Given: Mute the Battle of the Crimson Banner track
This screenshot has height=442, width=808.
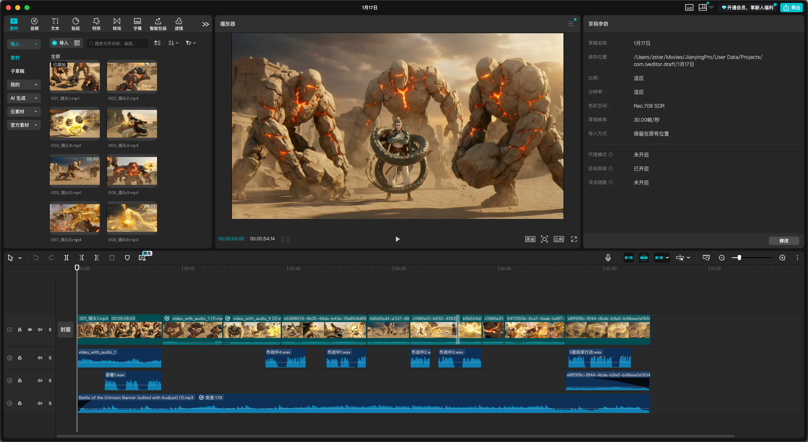Looking at the screenshot, I should 40,403.
